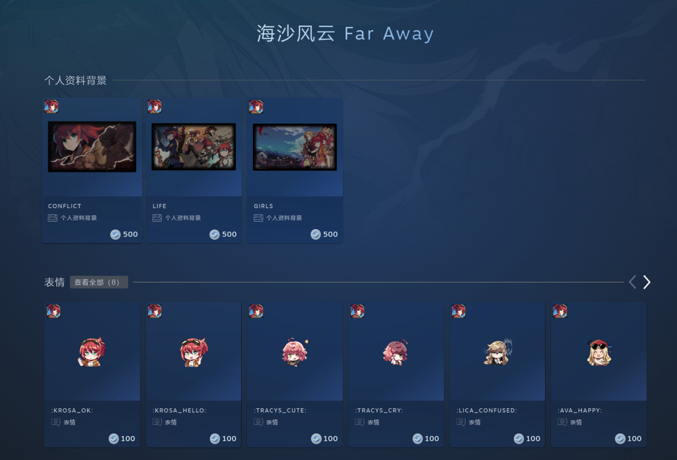The width and height of the screenshot is (677, 460).
Task: Click the 海沙风云 Far Away title
Action: pyautogui.click(x=345, y=33)
